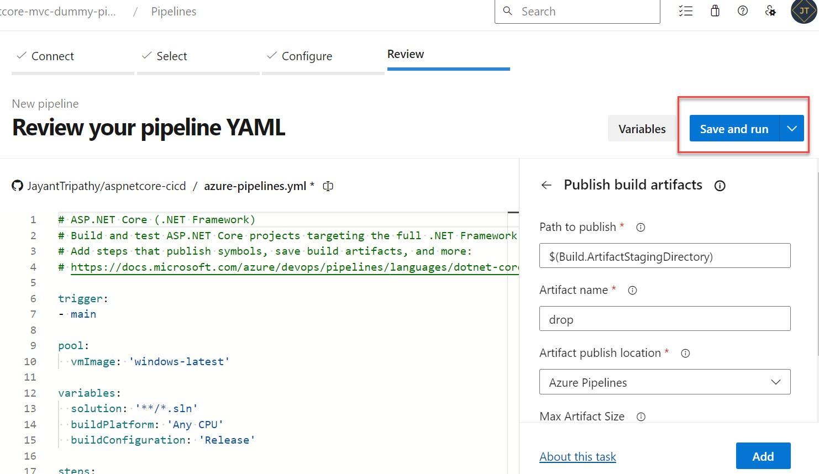
Task: Open the user settings icon
Action: coord(770,11)
